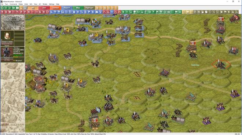Toggle the olive half-moon icon
The image size is (242, 135).
click(x=229, y=12)
